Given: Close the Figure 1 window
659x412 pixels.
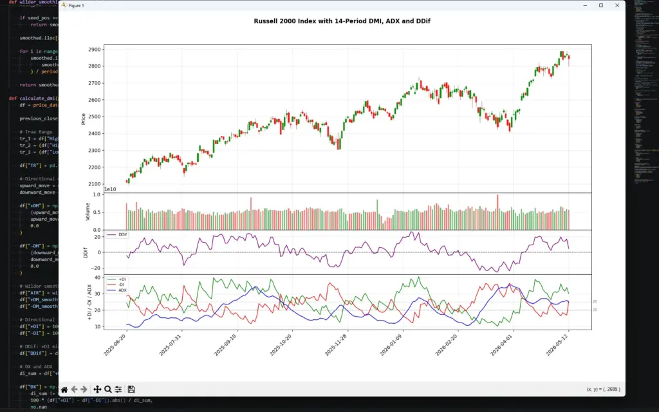Looking at the screenshot, I should click(x=617, y=5).
